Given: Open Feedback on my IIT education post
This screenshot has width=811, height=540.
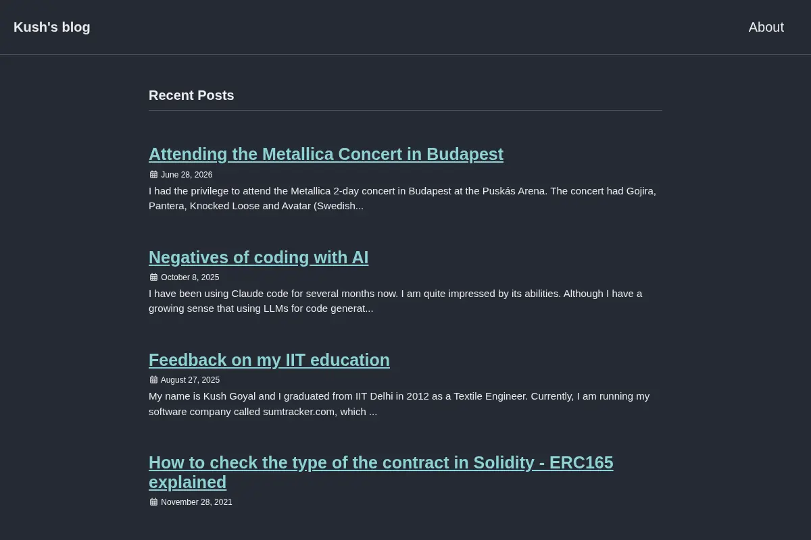Looking at the screenshot, I should coord(269,360).
